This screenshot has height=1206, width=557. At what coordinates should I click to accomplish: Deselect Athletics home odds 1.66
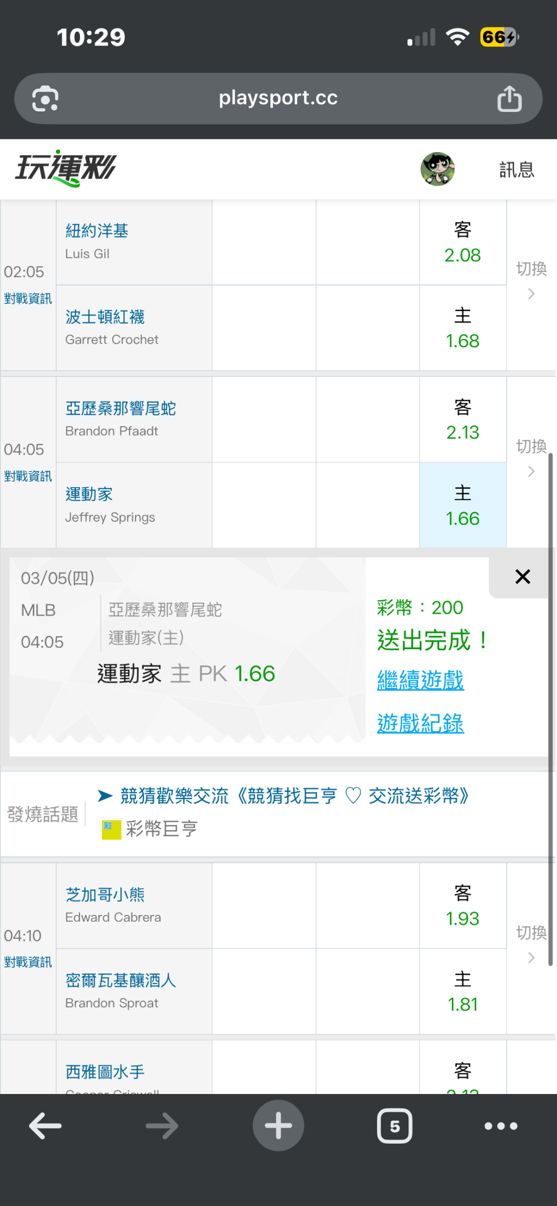pyautogui.click(x=463, y=506)
